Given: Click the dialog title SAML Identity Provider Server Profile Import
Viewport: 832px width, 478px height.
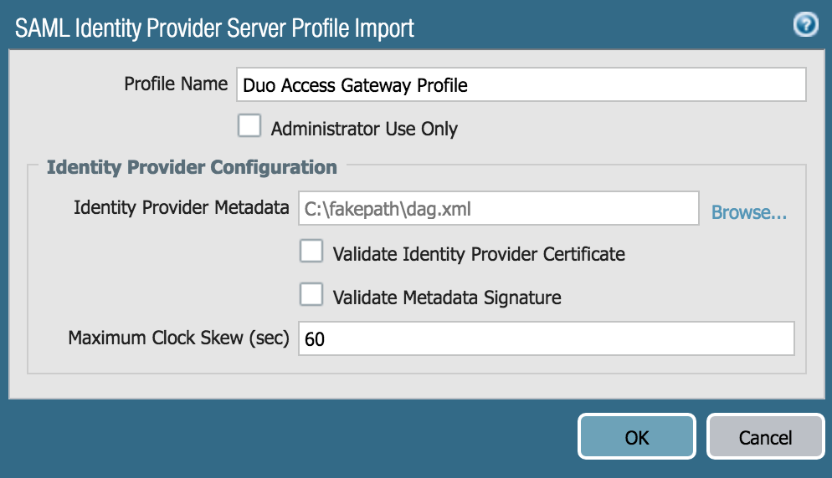Looking at the screenshot, I should coord(214,28).
